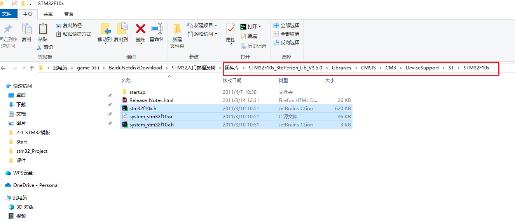
Task: Click the Forward navigation arrow
Action: click(14, 68)
